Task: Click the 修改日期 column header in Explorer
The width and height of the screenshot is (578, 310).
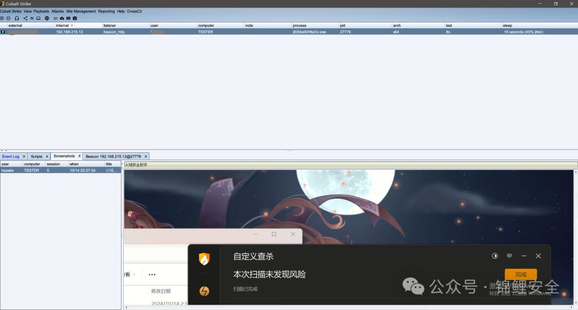Action: [x=161, y=291]
